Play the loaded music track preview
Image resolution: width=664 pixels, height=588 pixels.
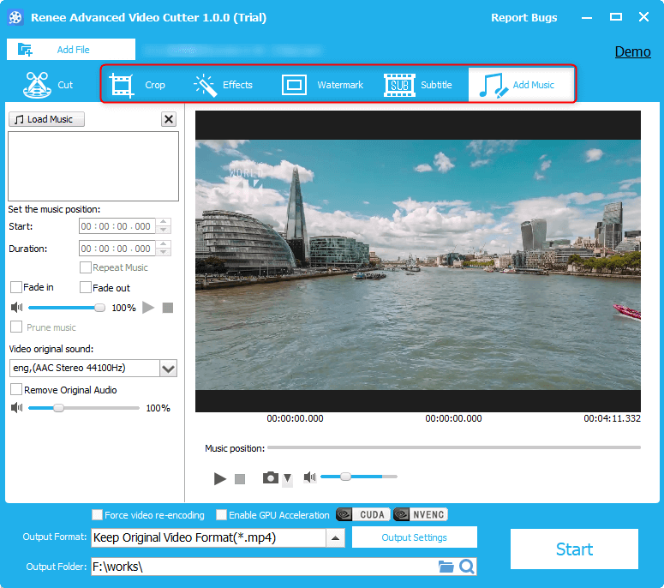148,307
